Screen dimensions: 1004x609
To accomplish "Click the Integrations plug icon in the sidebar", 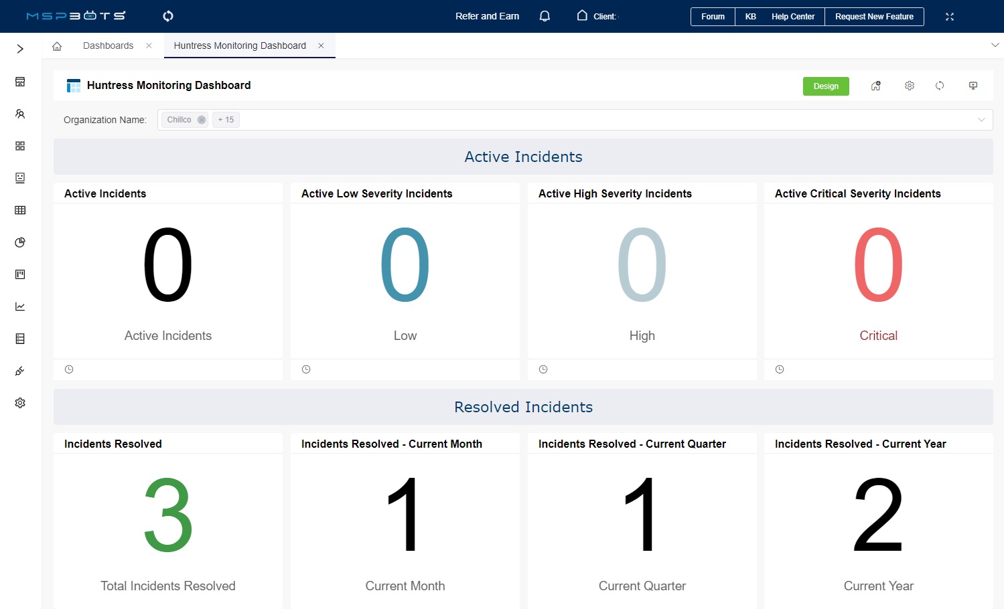I will point(19,371).
